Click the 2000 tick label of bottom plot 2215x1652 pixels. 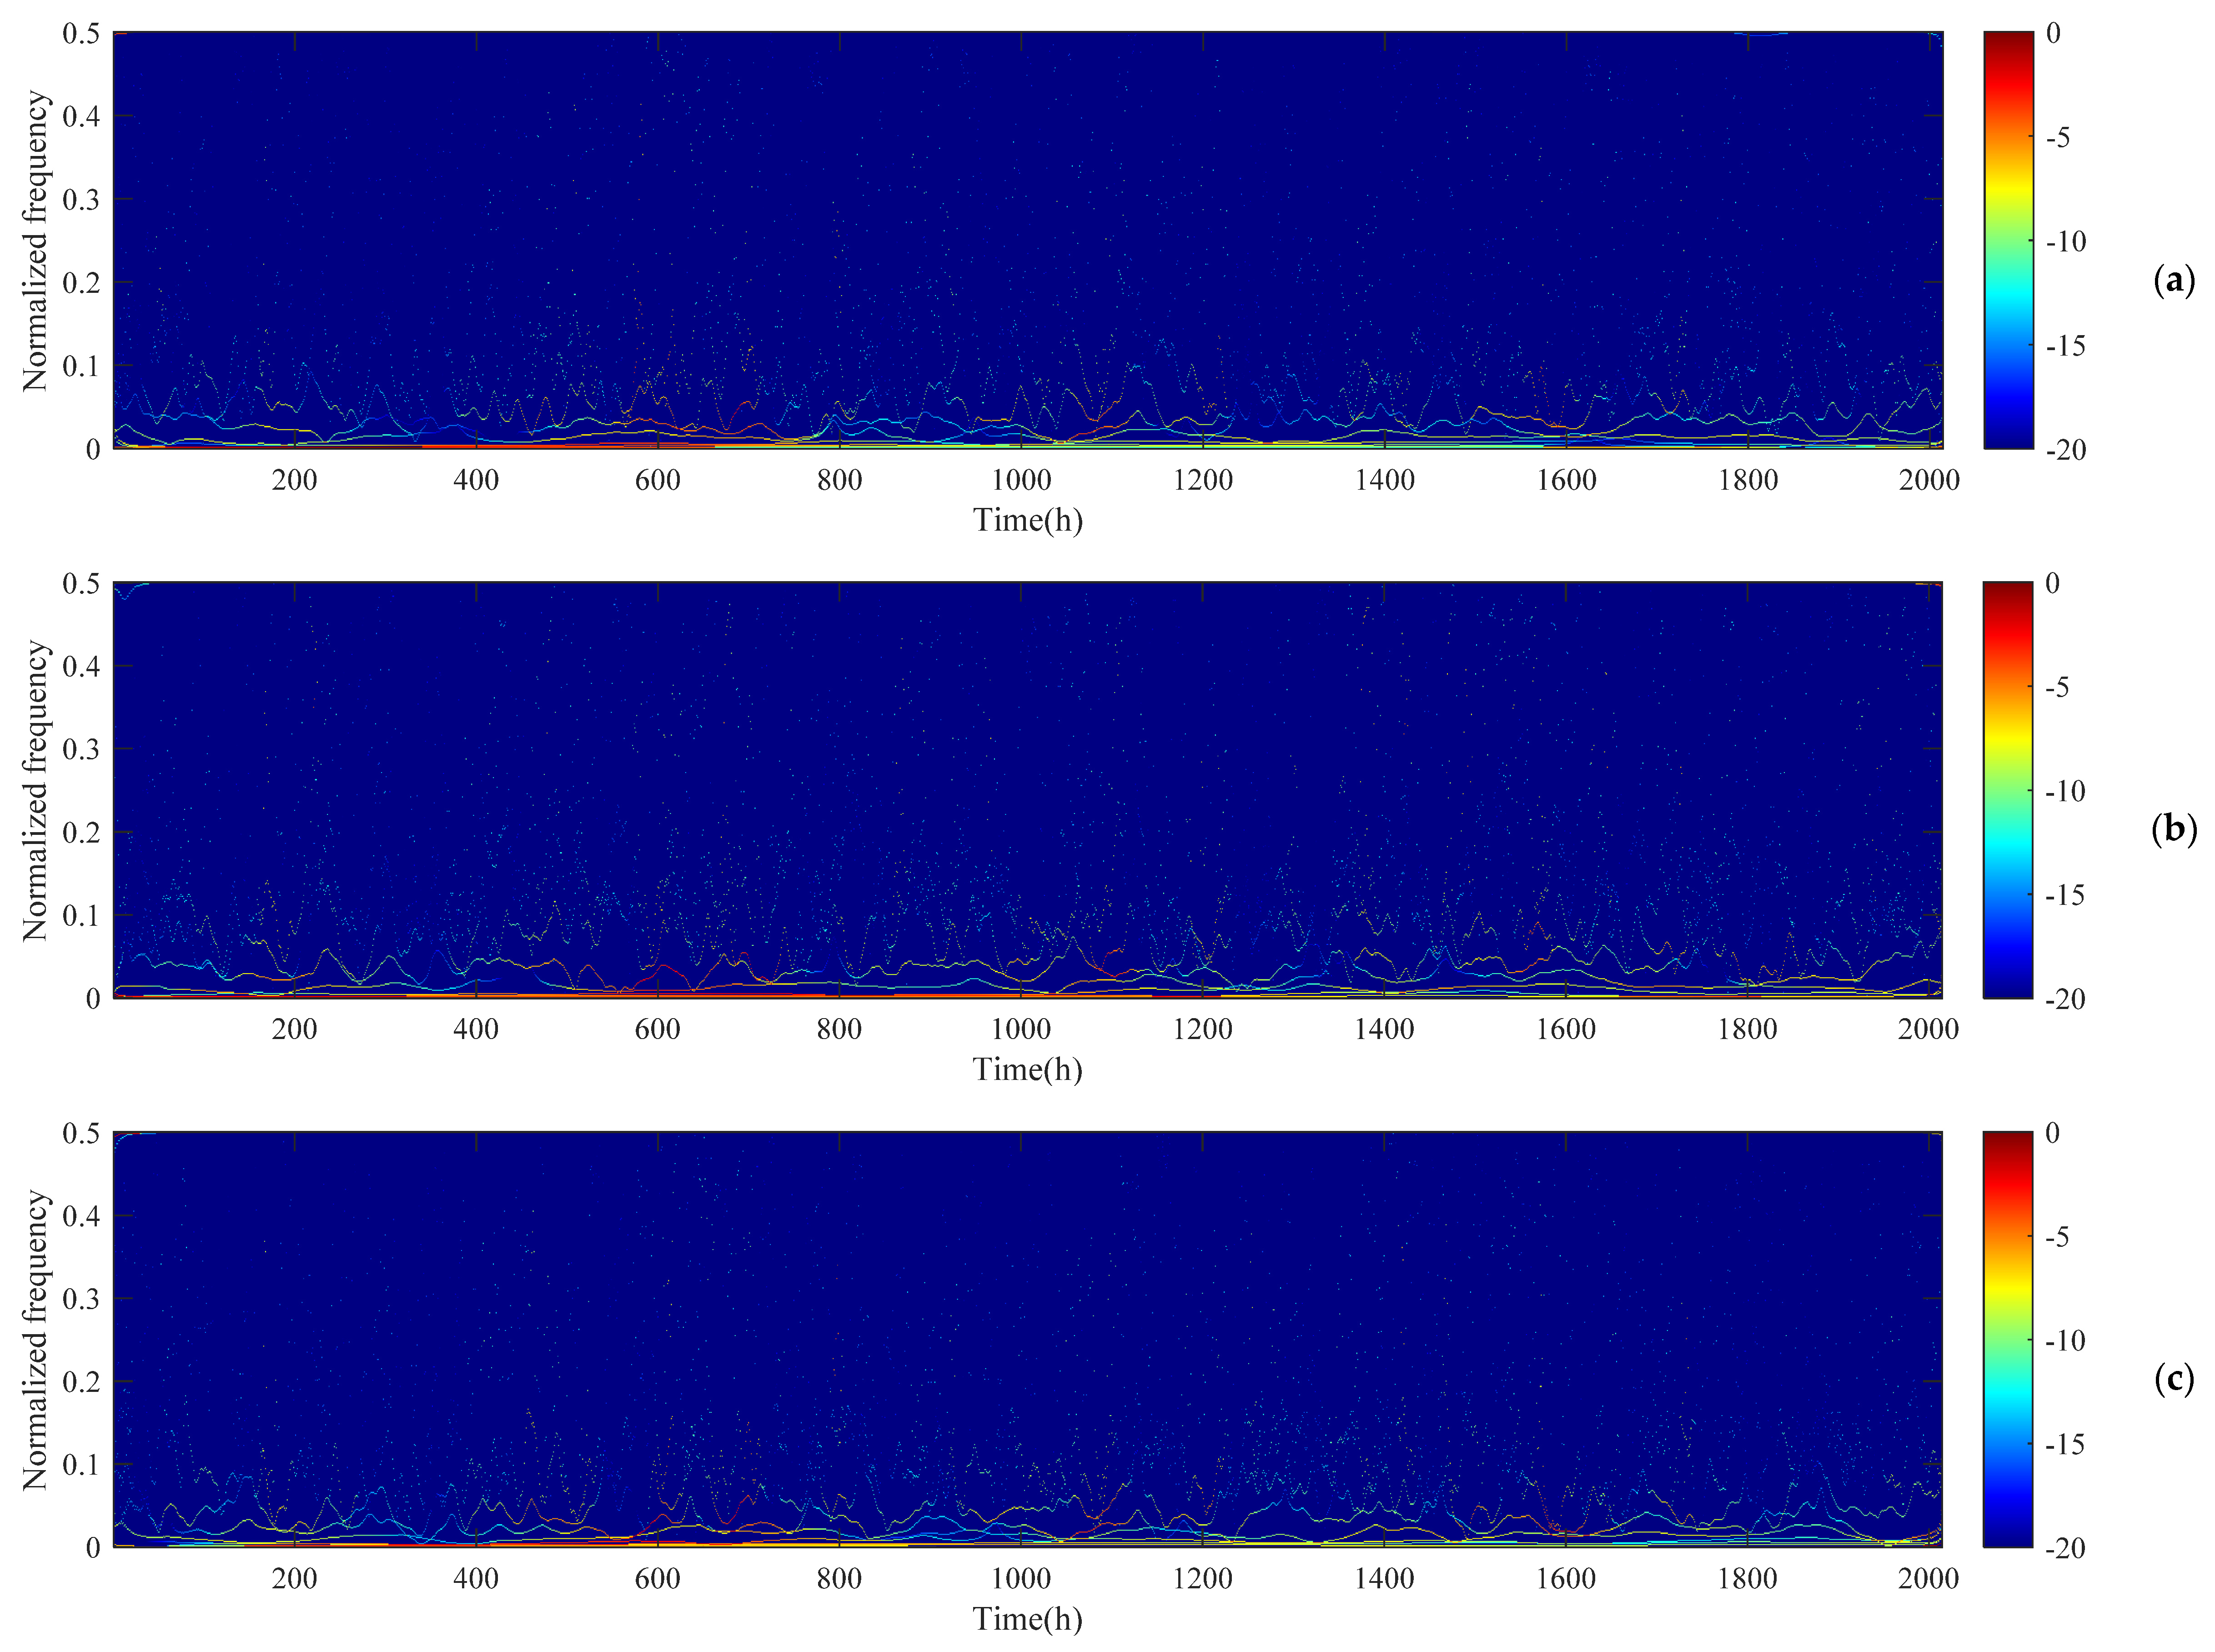pos(1928,1578)
